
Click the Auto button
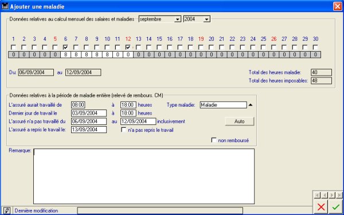[239, 122]
